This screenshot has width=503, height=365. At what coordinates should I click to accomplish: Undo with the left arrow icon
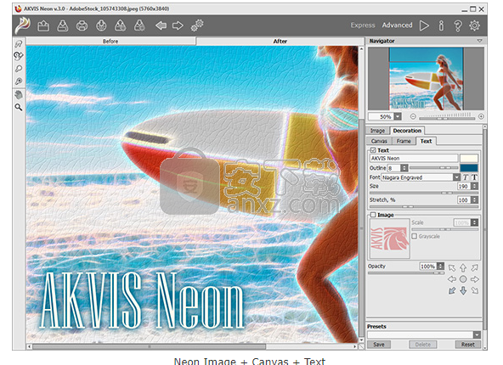tap(161, 25)
